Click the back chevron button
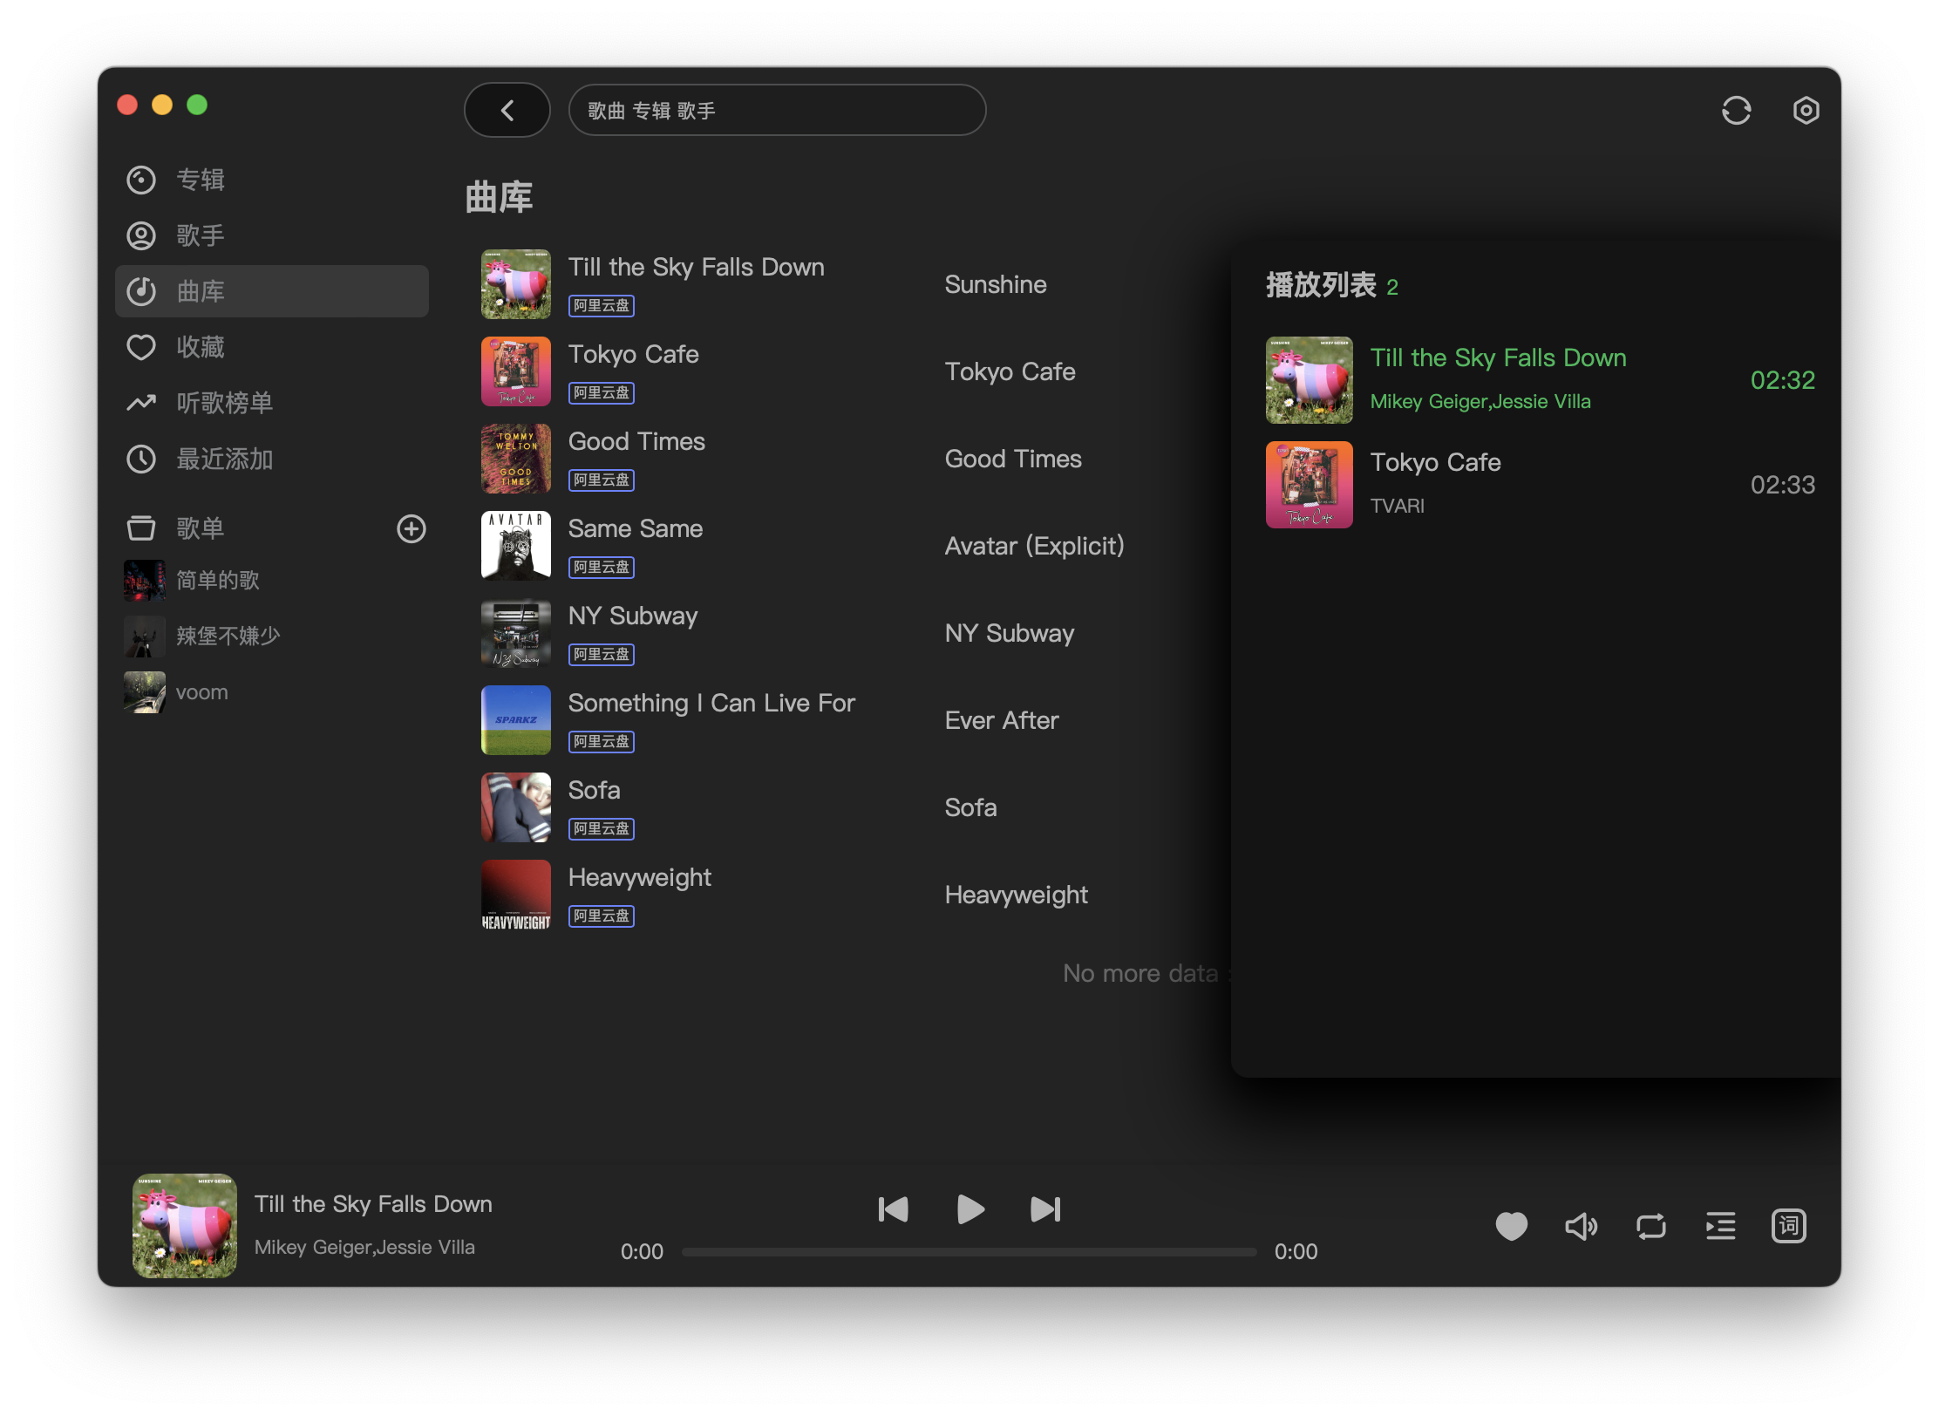The height and width of the screenshot is (1416, 1939). [x=507, y=111]
